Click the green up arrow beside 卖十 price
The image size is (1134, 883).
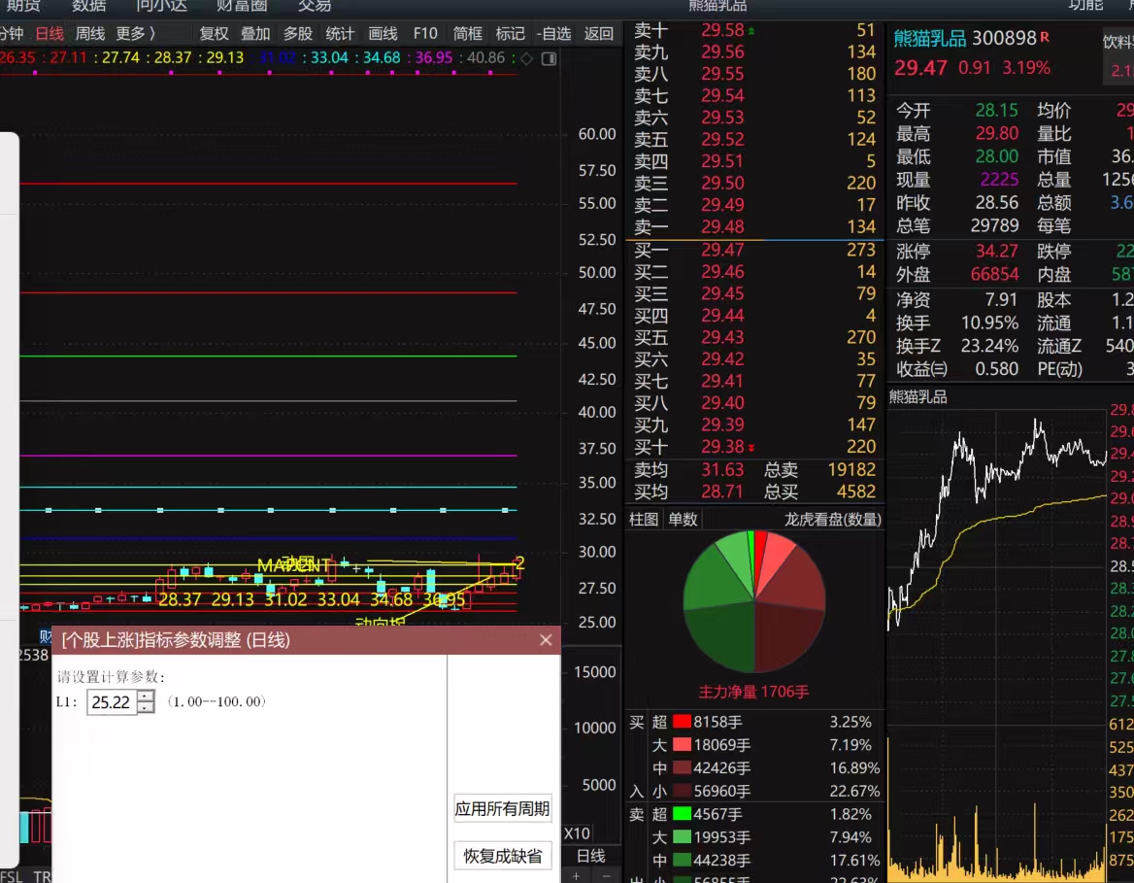pos(751,30)
